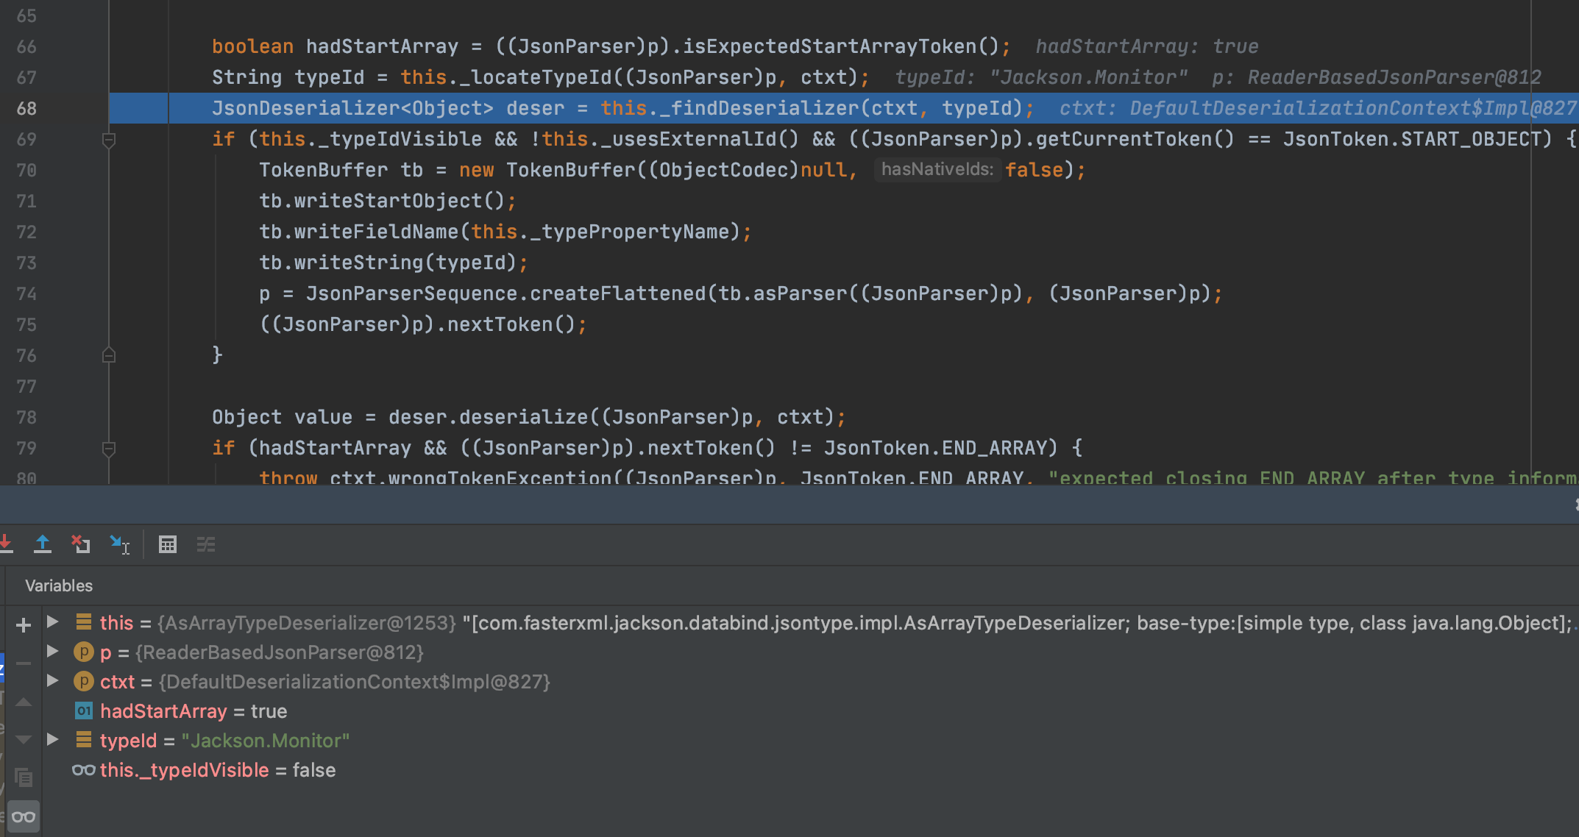Toggle code fold marker at line 79
Viewport: 1579px width, 837px height.
(x=109, y=449)
